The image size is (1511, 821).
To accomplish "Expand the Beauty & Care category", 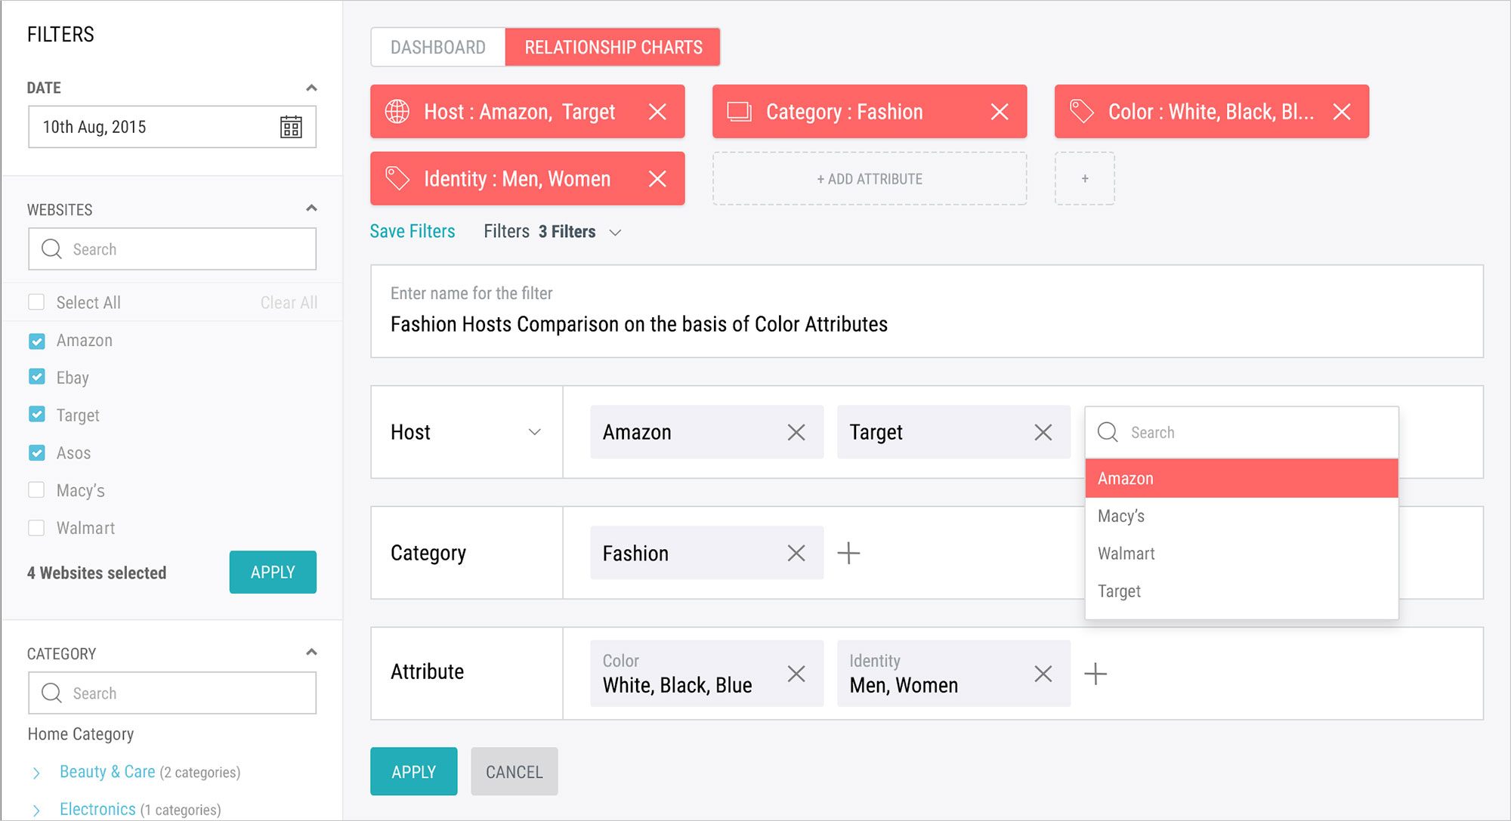I will click(36, 772).
